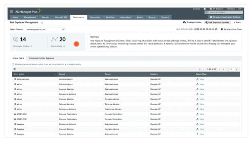Click the user icon for Administrator entry
The image size is (252, 143).
[x=15, y=79]
